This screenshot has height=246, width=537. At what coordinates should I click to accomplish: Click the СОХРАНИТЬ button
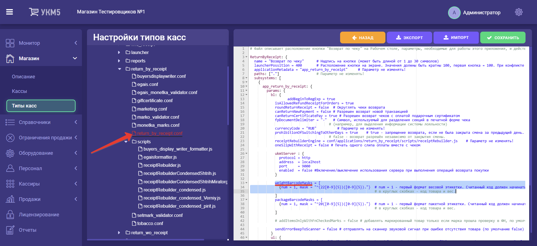pos(503,38)
